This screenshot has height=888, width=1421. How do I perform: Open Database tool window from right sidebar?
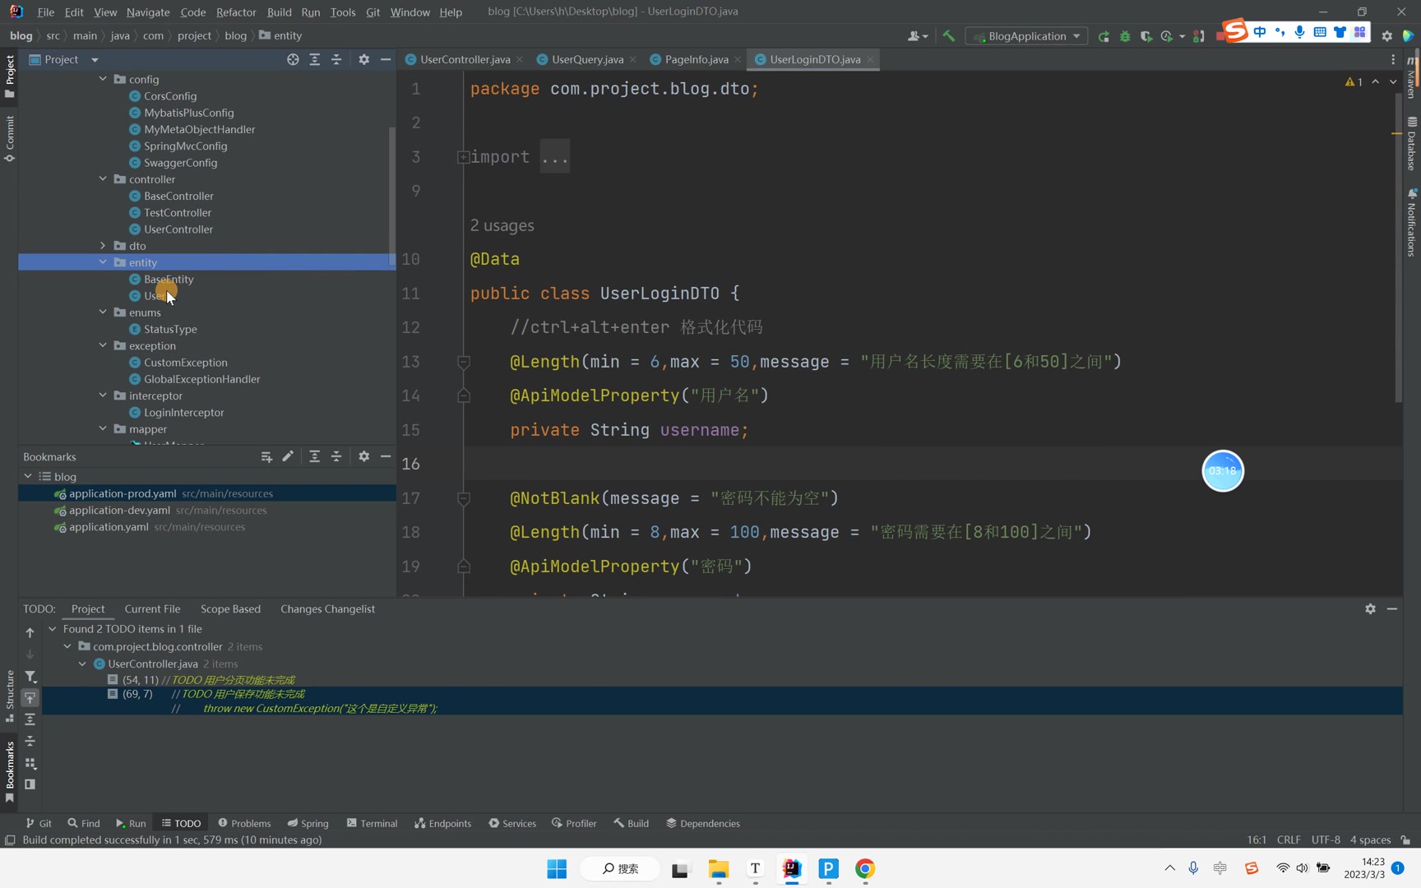point(1411,144)
